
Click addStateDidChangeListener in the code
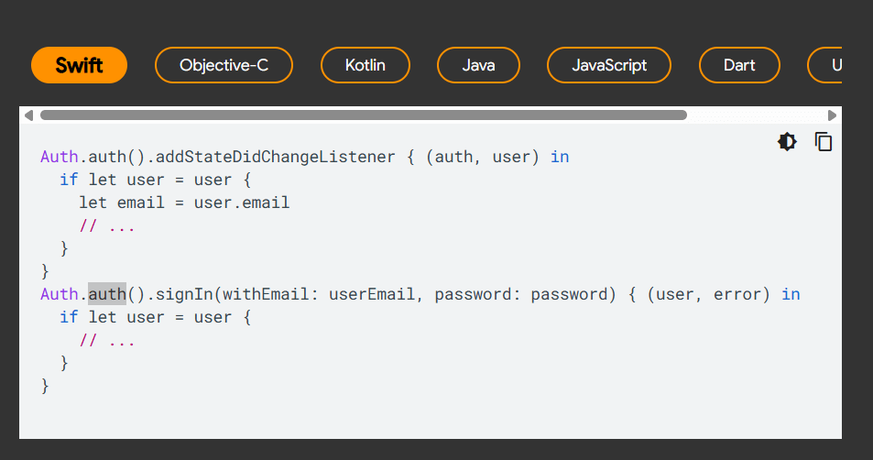(275, 157)
